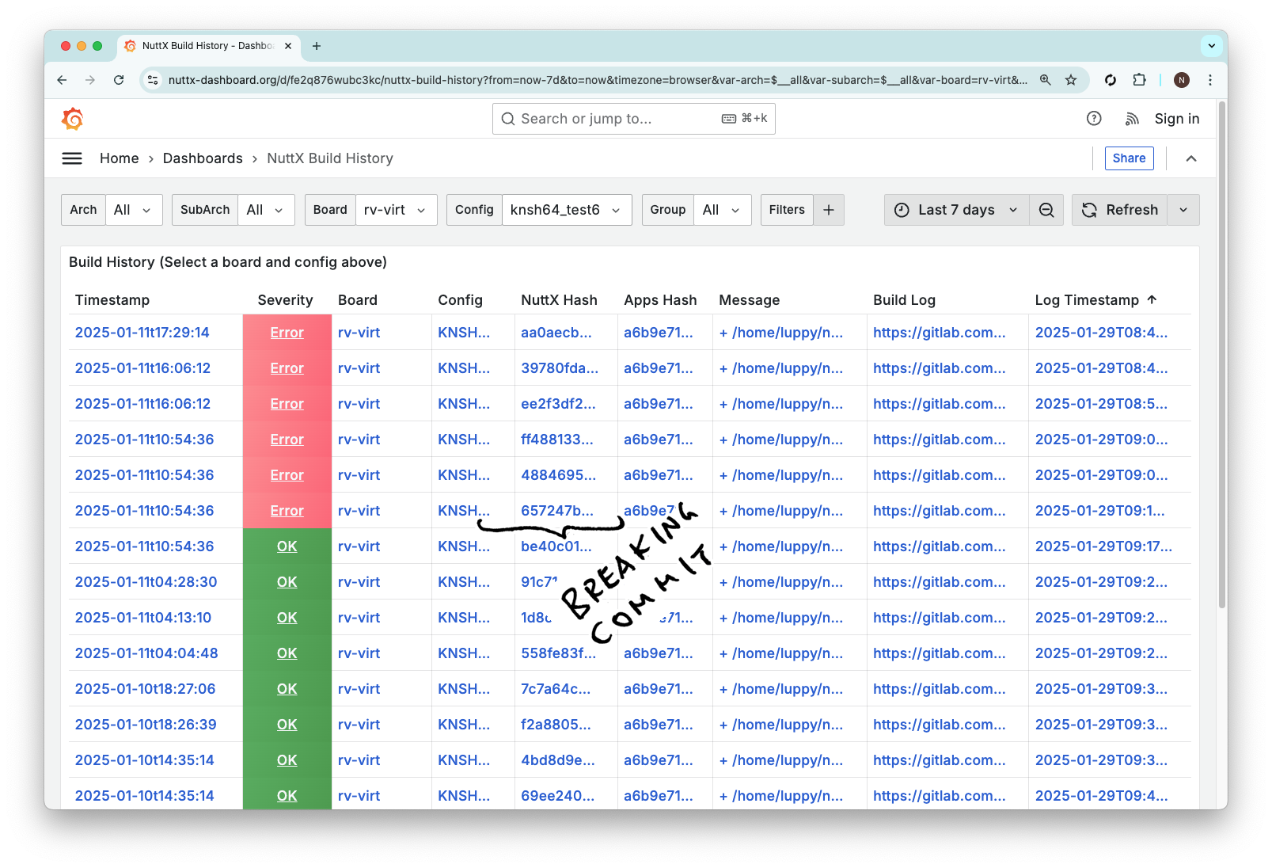Click Error severity for 2025-01-11t17:29:14 row
The width and height of the screenshot is (1272, 868).
pyautogui.click(x=287, y=333)
